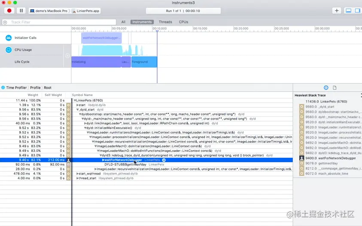Screen dimensions: 362x226
Task: Collapse the dyld::_main row
Action: [x=82, y=119]
